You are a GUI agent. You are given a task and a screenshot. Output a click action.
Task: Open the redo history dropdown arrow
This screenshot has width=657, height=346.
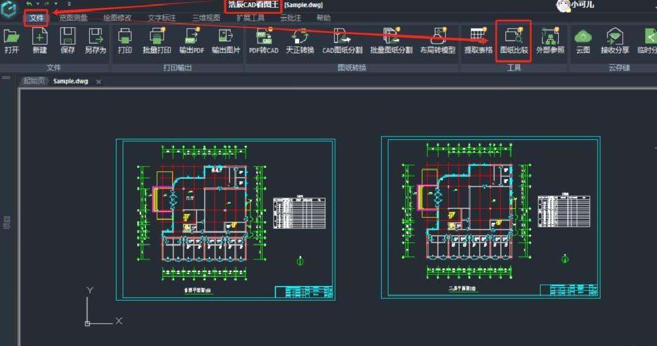tap(56, 4)
